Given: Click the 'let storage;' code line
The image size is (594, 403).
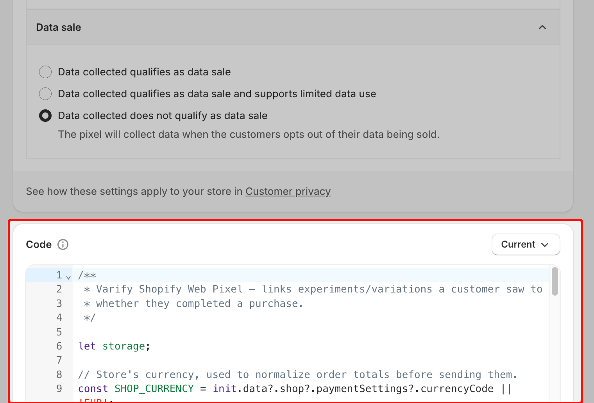Looking at the screenshot, I should pyautogui.click(x=114, y=346).
